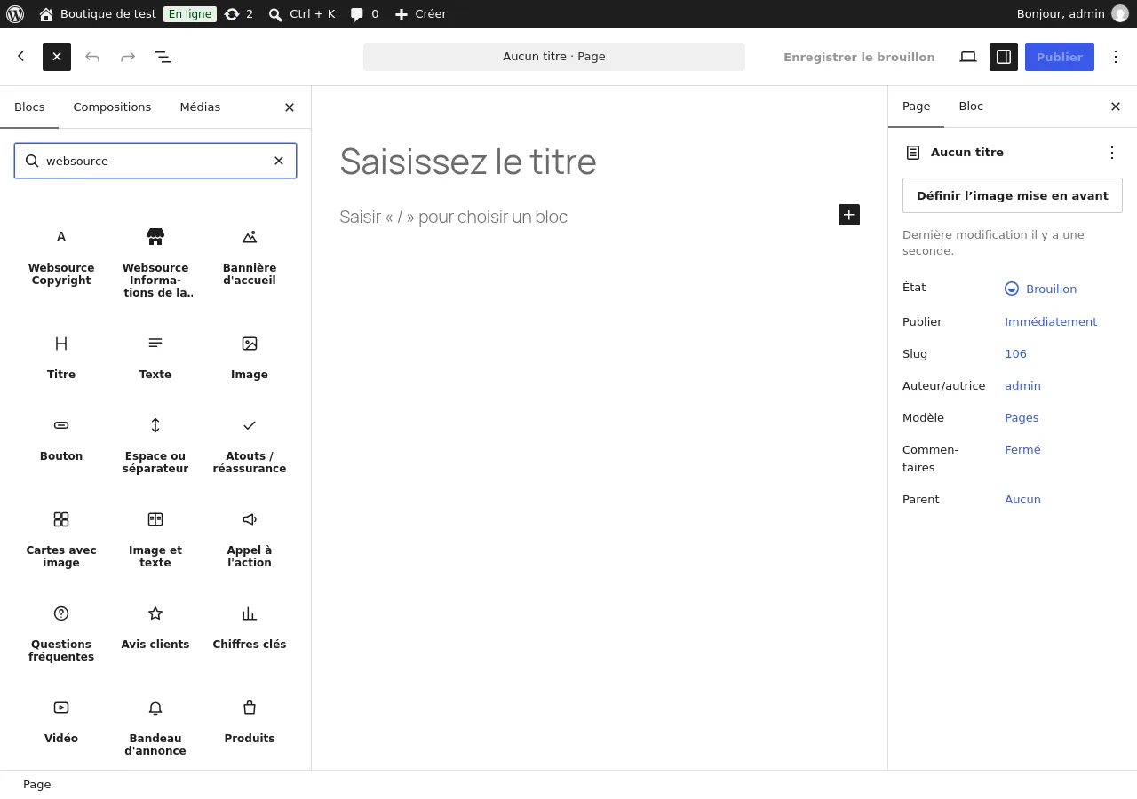This screenshot has height=799, width=1137.
Task: Insert the Produits block
Action: click(x=250, y=721)
